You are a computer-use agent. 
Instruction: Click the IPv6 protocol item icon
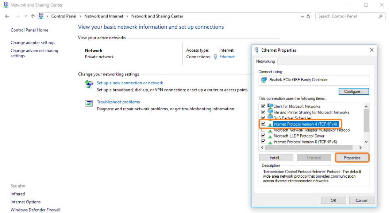pyautogui.click(x=270, y=142)
